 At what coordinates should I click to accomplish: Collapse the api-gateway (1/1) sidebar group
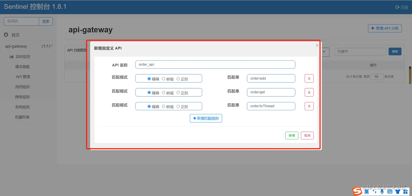pyautogui.click(x=29, y=46)
